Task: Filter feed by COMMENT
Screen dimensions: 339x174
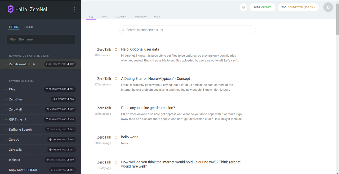Action: tap(121, 16)
